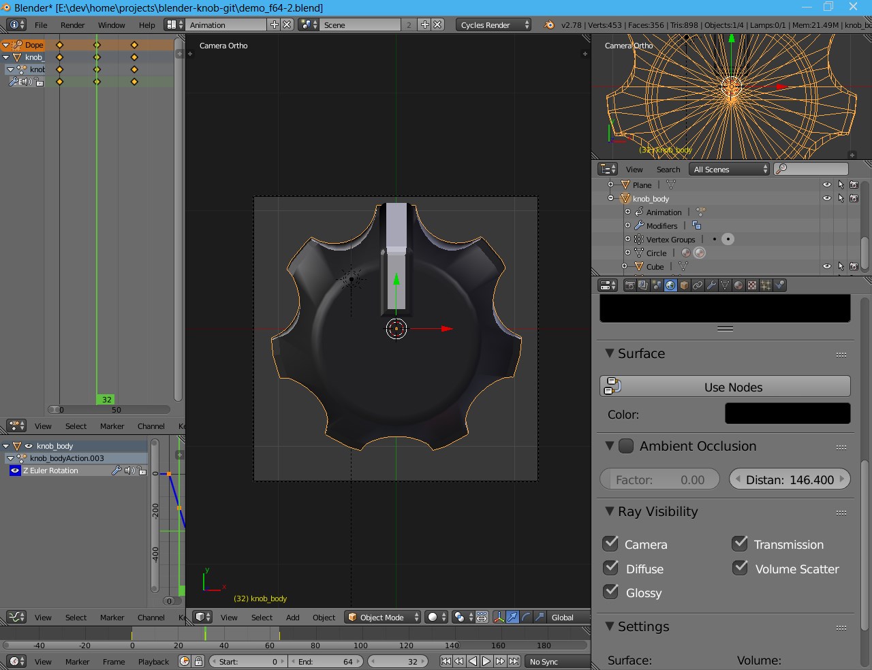Open the Add menu in the 3D viewport
Image resolution: width=872 pixels, height=670 pixels.
[x=293, y=617]
